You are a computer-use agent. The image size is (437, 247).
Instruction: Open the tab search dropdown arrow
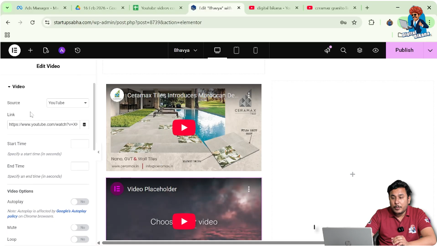[7, 8]
